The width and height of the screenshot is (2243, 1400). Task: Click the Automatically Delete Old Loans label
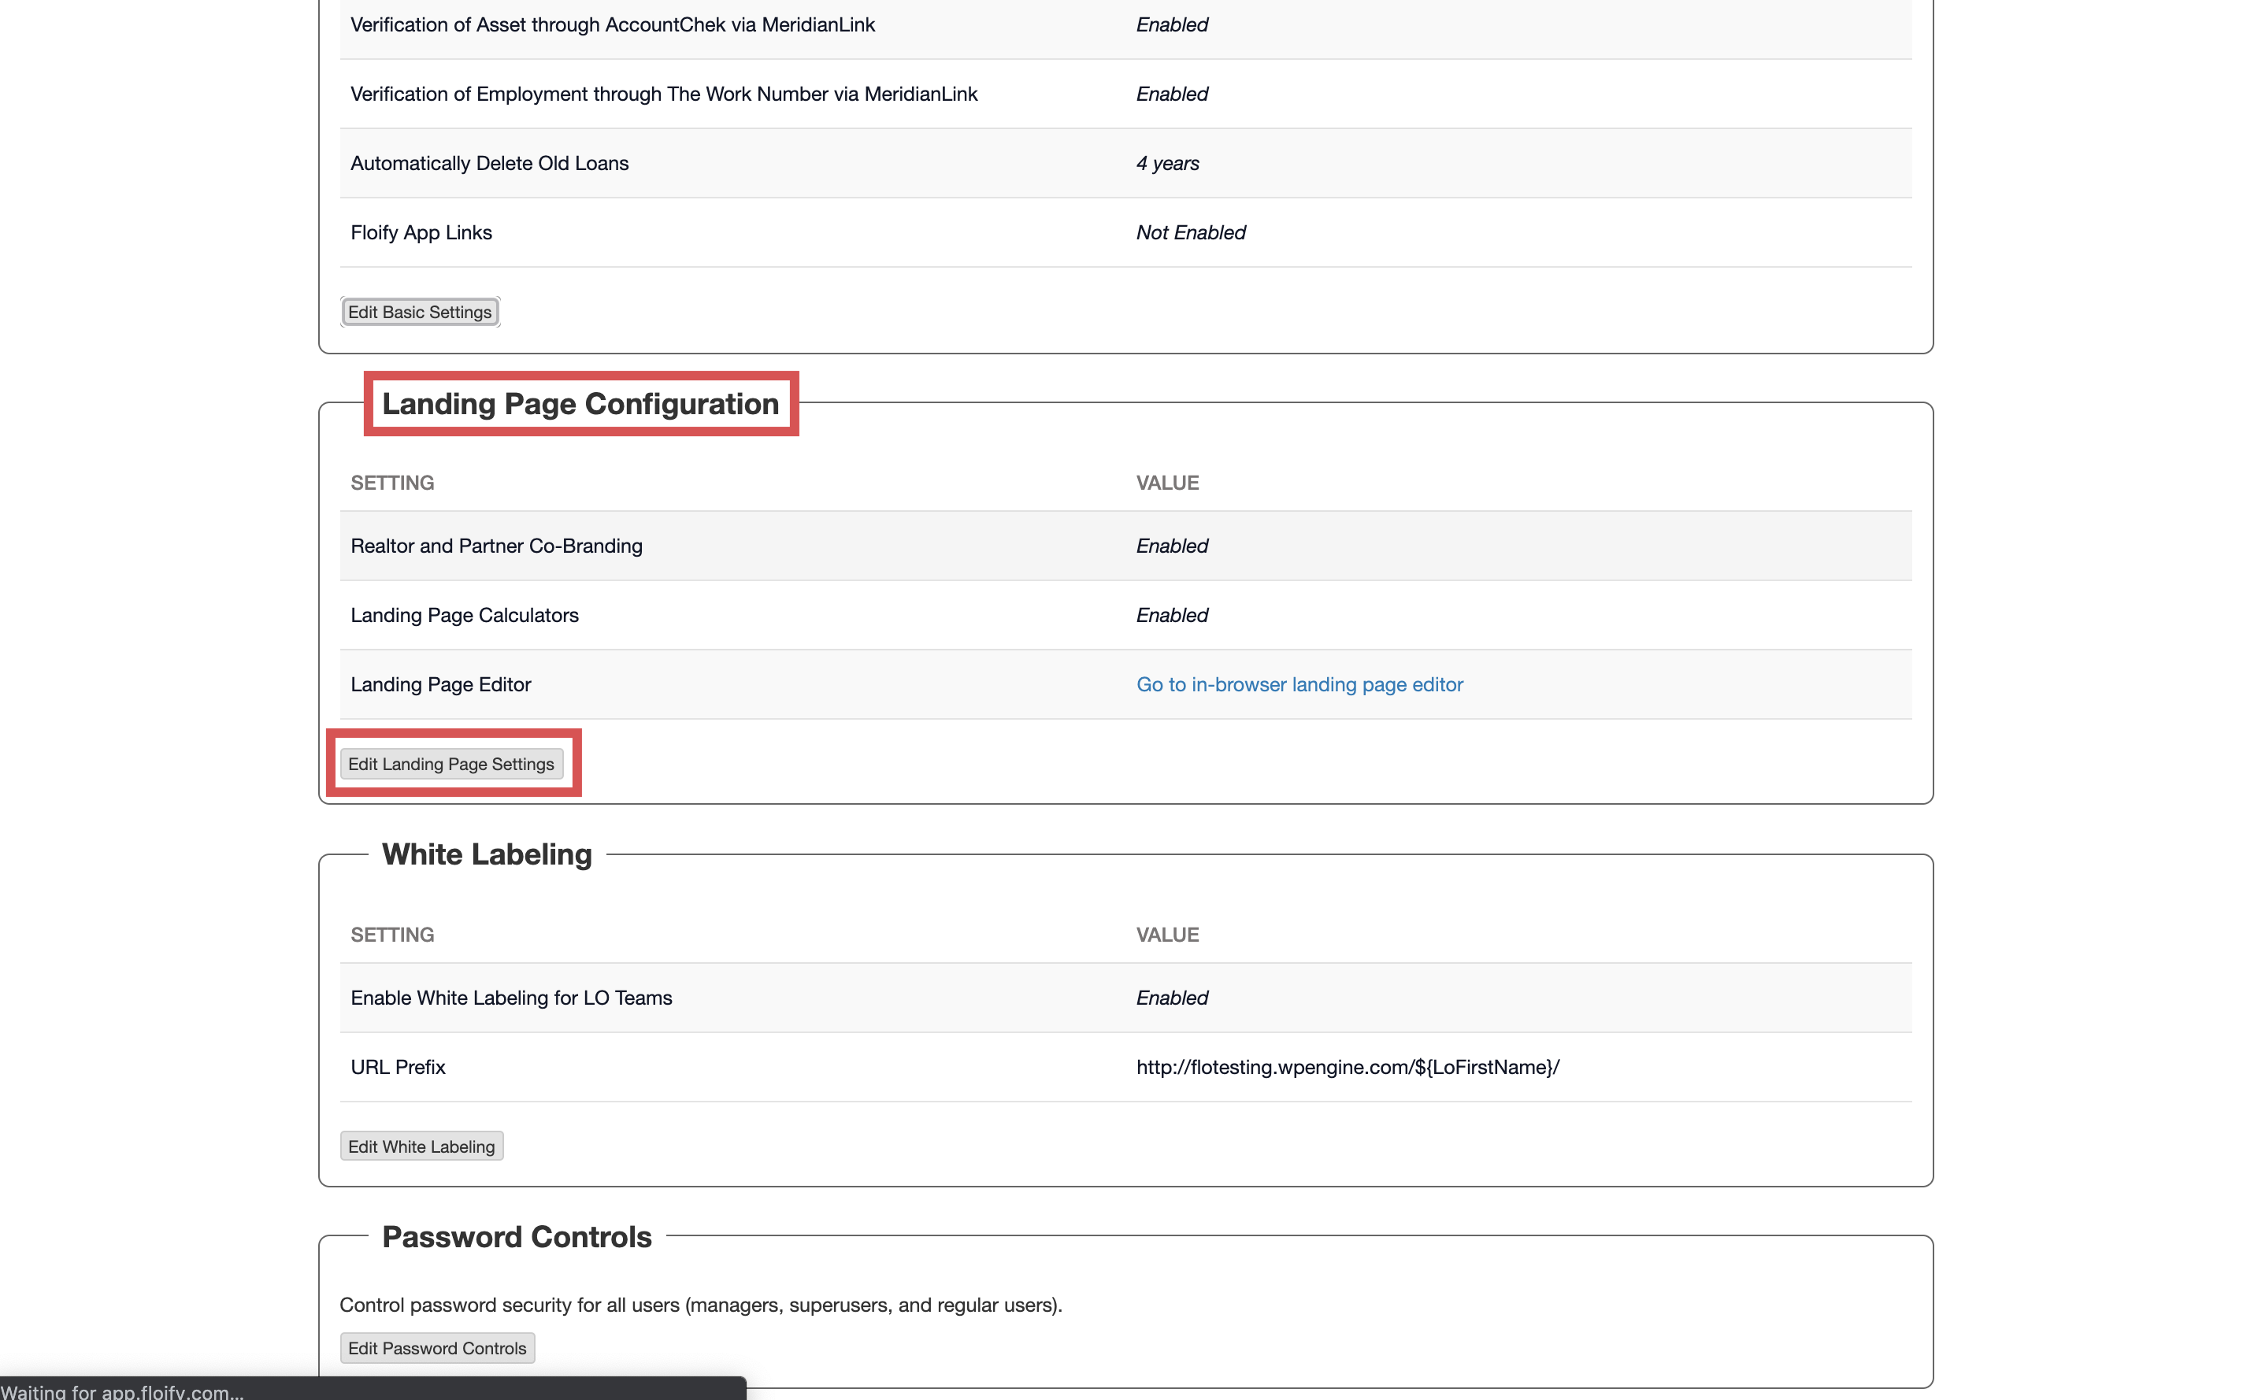pos(489,163)
